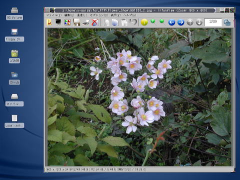Zoom in with the green plus magnifier
The height and width of the screenshot is (180, 240).
click(x=153, y=21)
